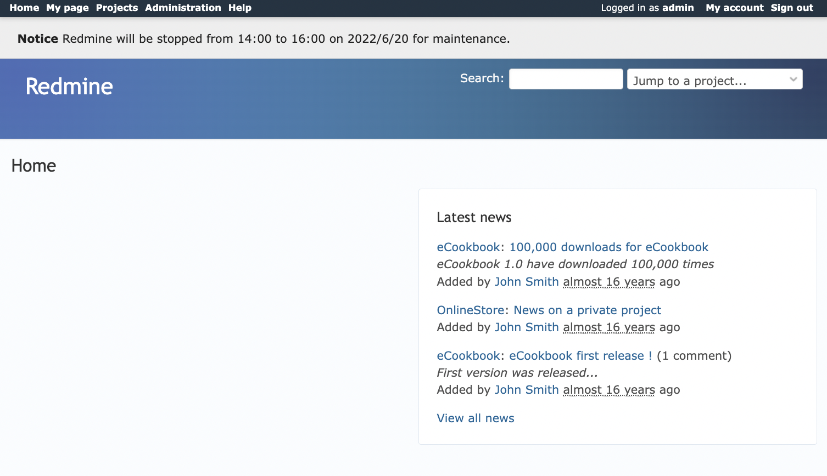
Task: Click the maintenance Notice text
Action: (x=264, y=39)
